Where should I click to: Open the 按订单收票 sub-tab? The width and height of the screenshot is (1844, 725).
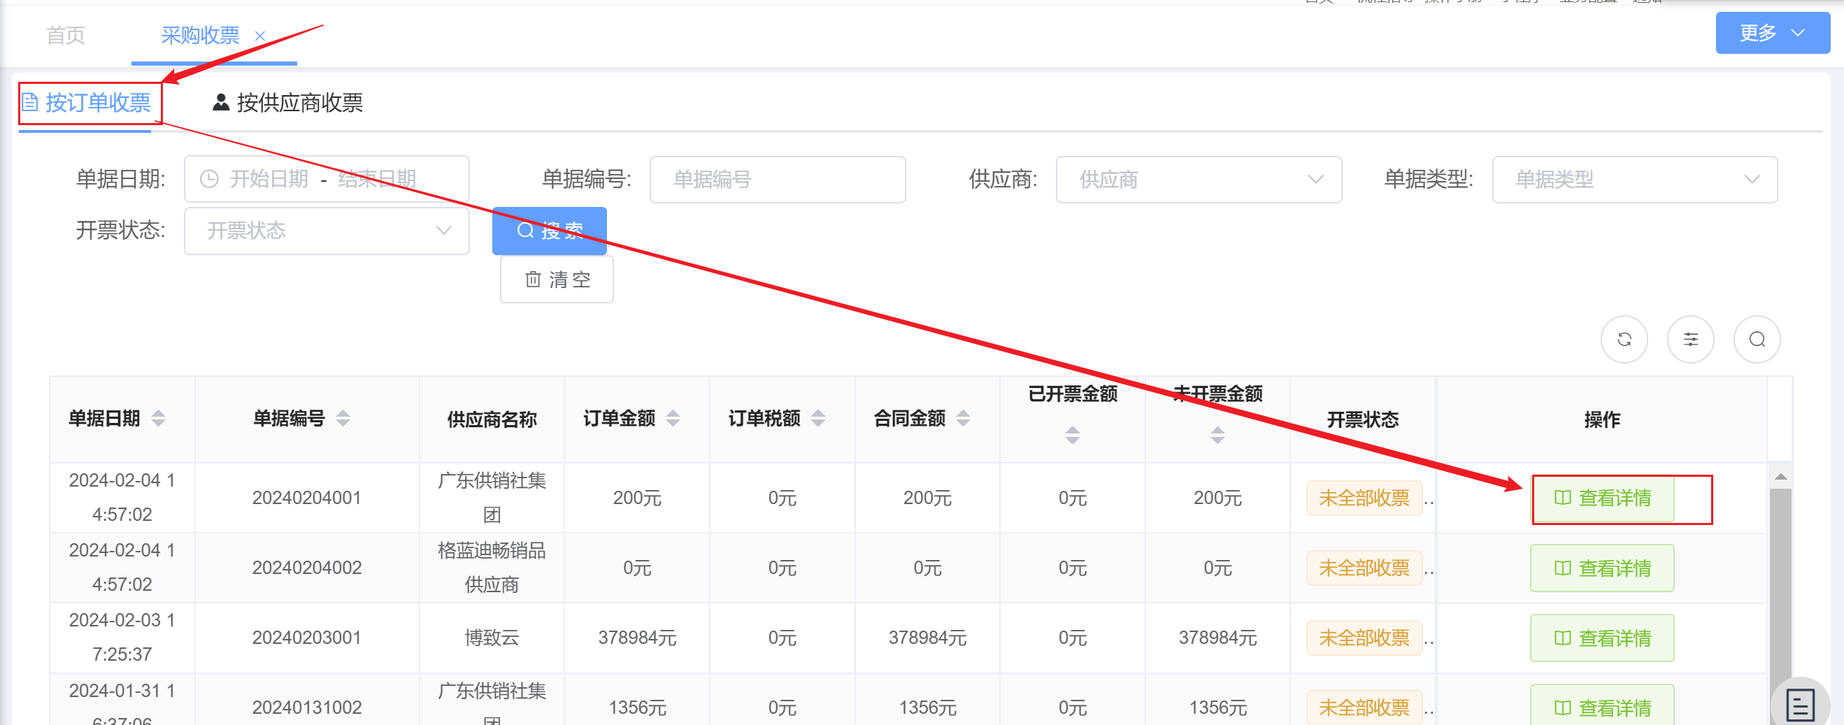pos(86,103)
